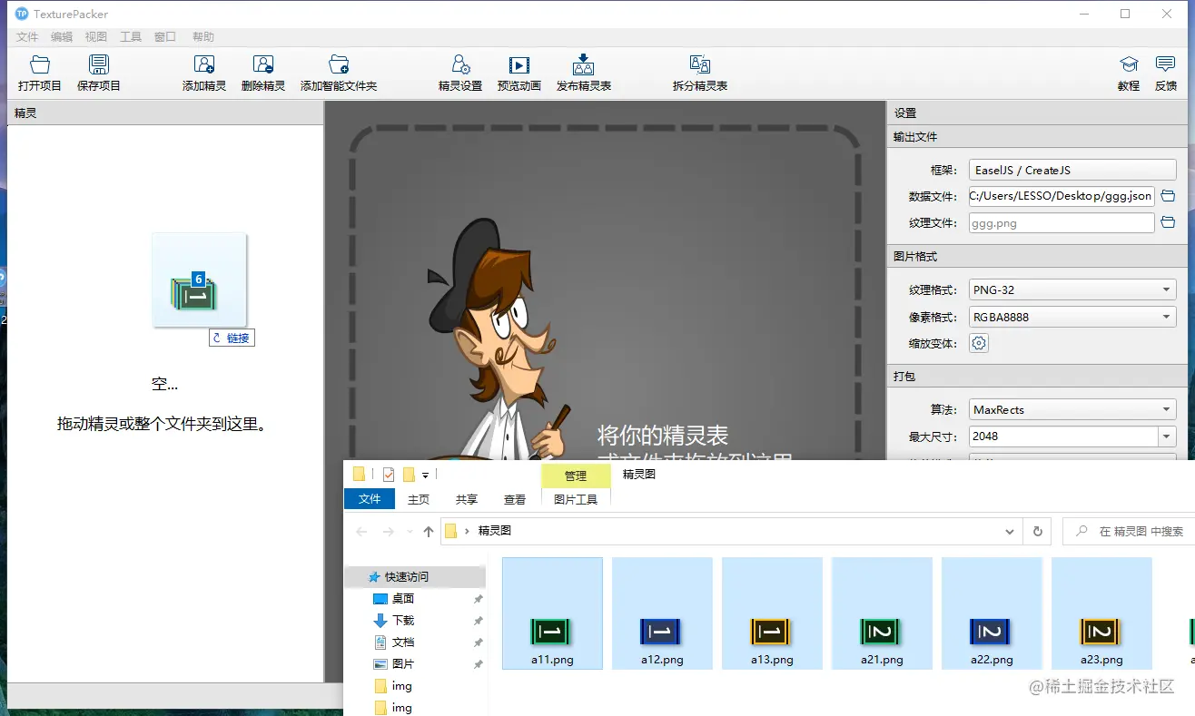Image resolution: width=1195 pixels, height=716 pixels.
Task: Click the Explorer search box
Action: [1129, 531]
